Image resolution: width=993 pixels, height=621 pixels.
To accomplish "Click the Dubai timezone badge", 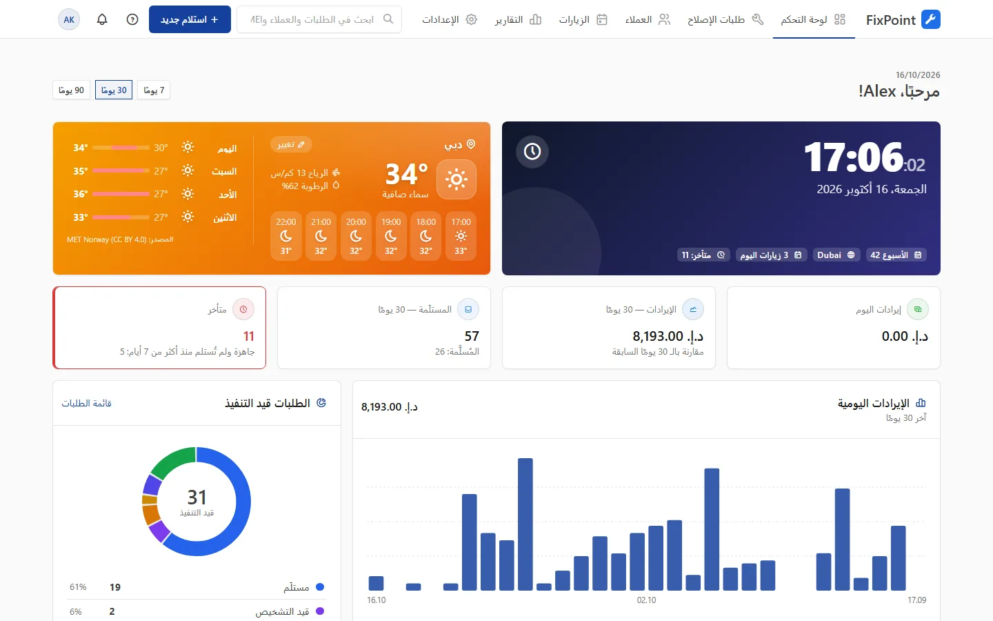I will (x=836, y=255).
